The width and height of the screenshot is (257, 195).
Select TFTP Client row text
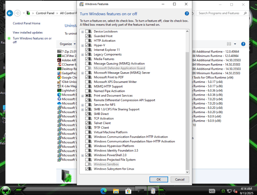(101, 127)
